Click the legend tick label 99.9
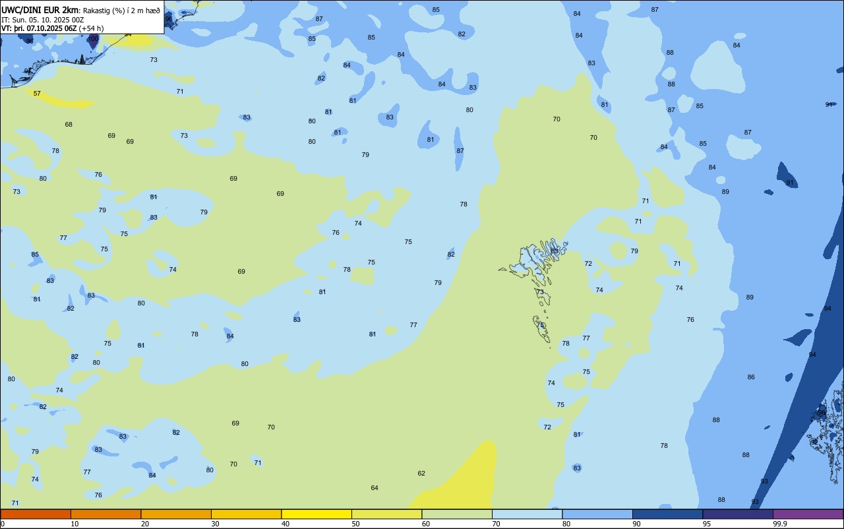844x529 pixels. pyautogui.click(x=780, y=524)
